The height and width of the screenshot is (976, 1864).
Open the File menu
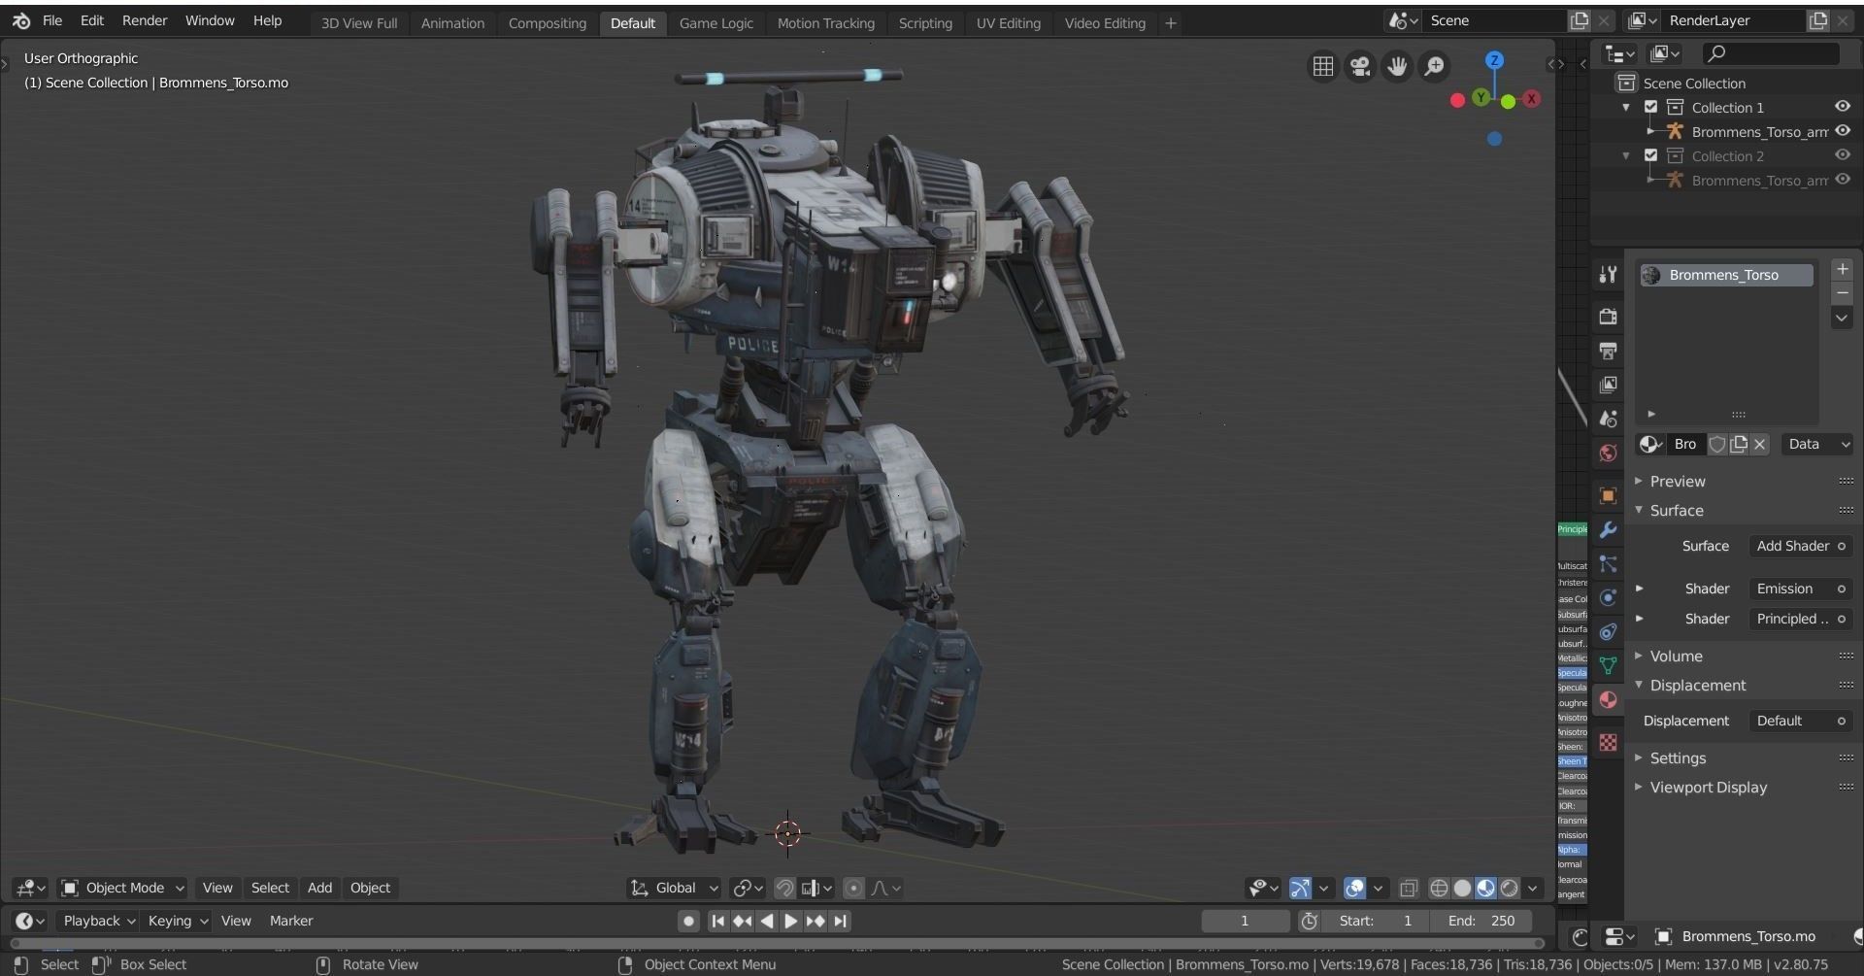[x=52, y=19]
